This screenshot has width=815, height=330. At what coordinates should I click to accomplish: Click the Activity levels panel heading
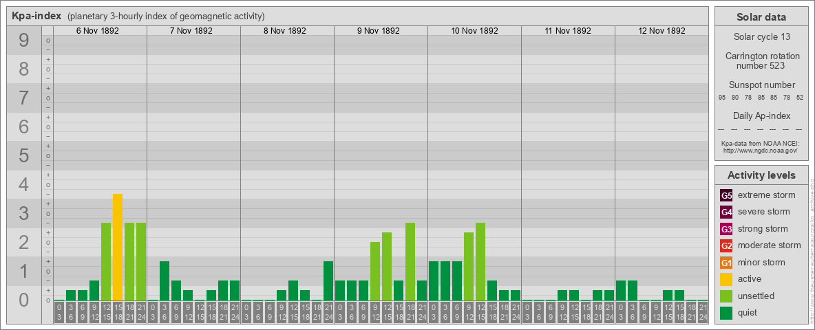[761, 175]
